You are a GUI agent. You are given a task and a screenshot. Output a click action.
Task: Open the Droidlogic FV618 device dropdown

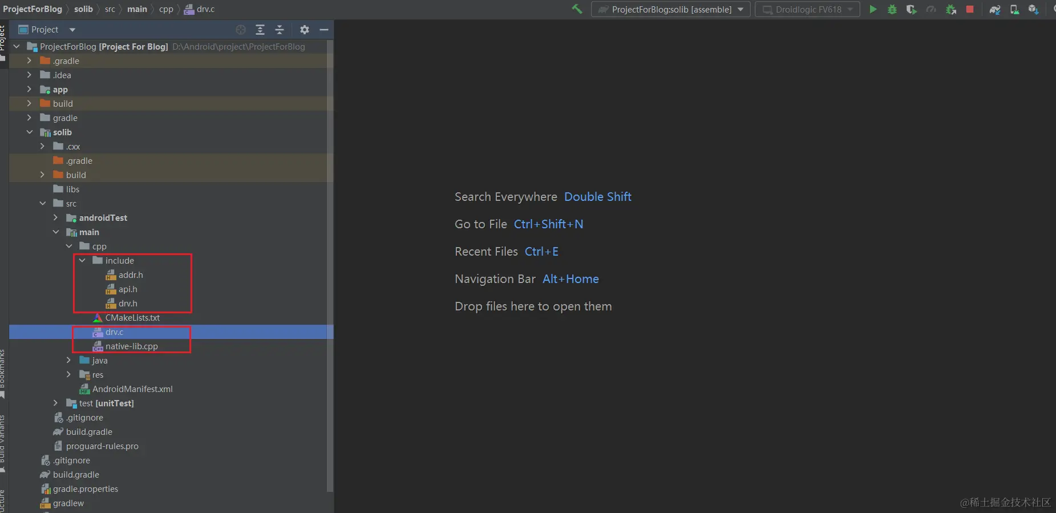pyautogui.click(x=807, y=9)
